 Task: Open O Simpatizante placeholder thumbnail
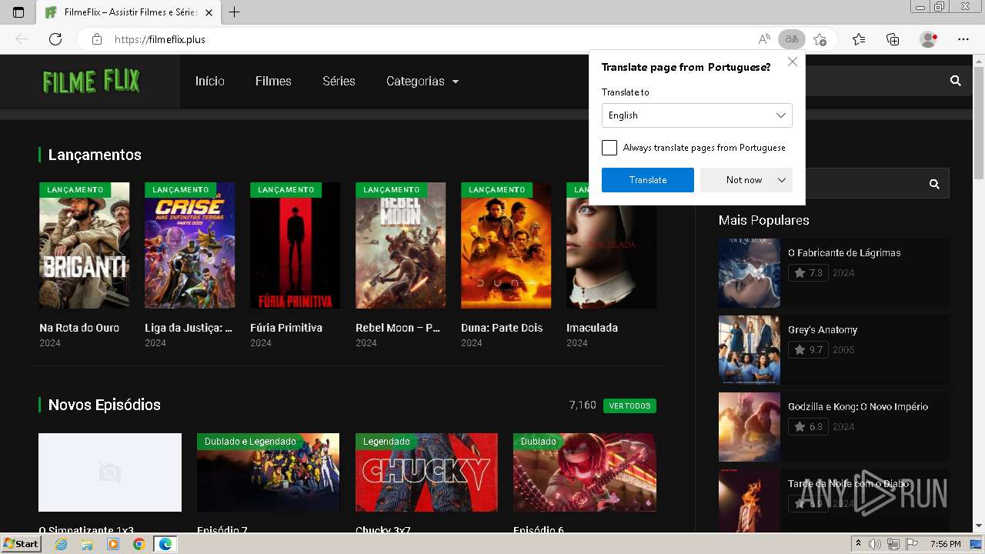click(110, 472)
